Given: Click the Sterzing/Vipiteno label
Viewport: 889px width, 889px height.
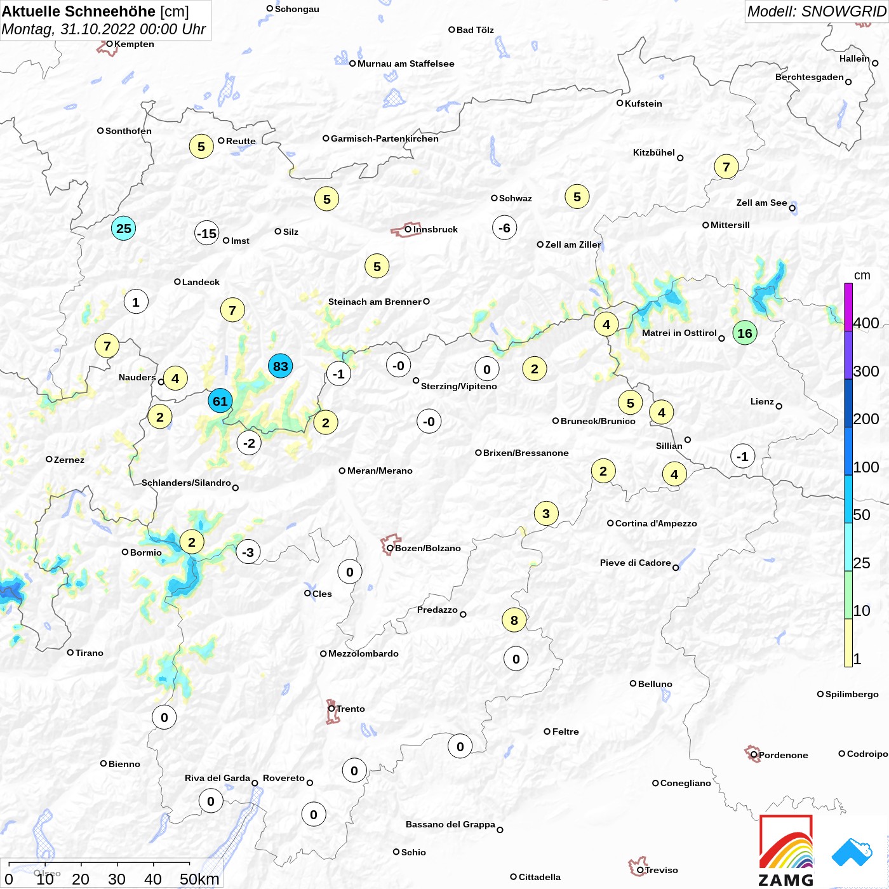Looking at the screenshot, I should point(459,386).
